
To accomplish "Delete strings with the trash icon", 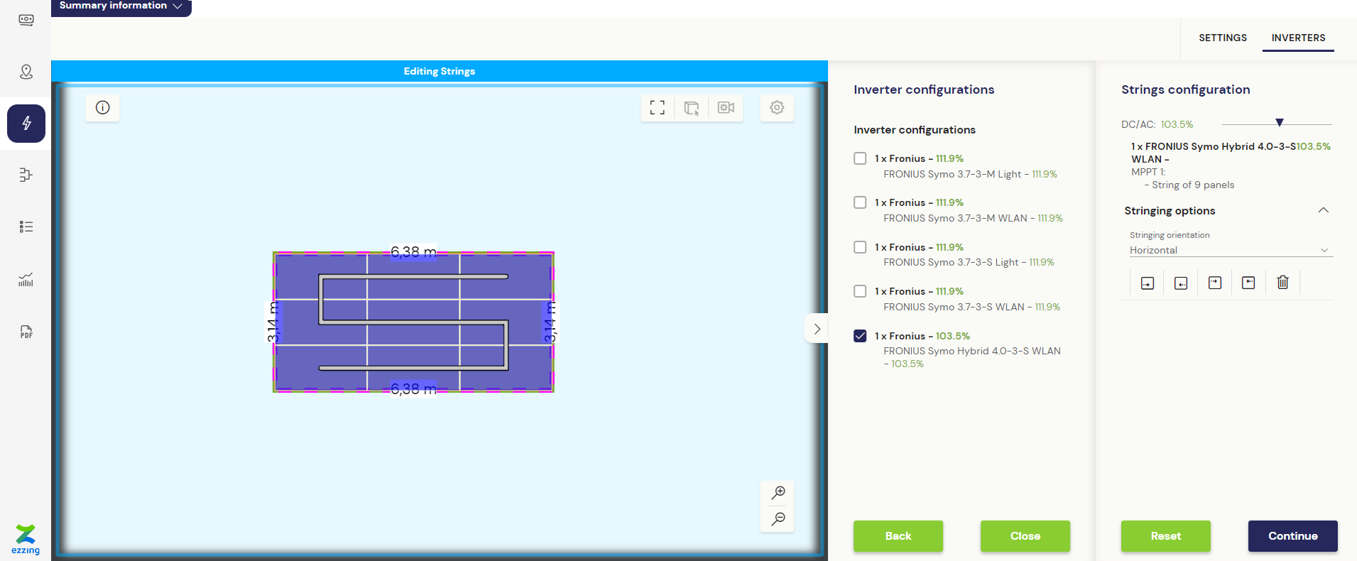I will coord(1282,283).
